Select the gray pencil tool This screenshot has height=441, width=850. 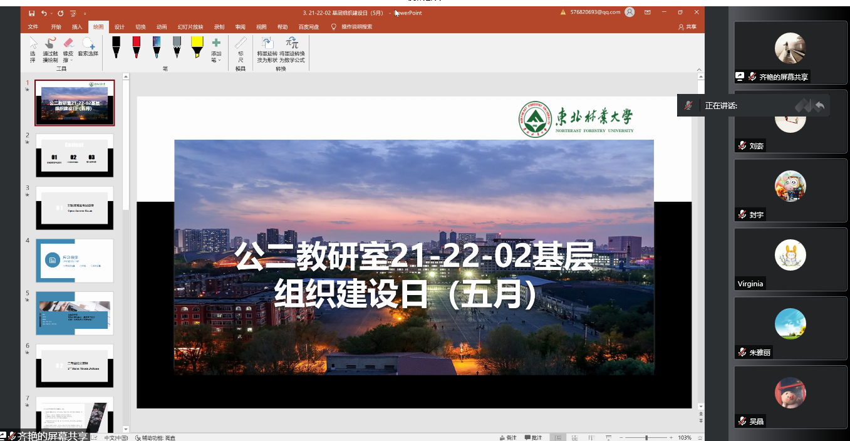(177, 47)
